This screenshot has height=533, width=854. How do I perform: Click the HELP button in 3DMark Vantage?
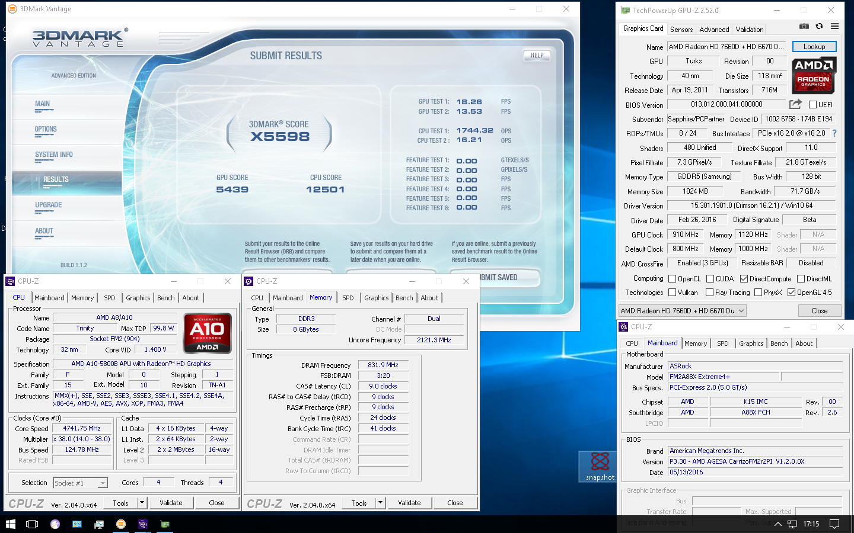[x=537, y=55]
